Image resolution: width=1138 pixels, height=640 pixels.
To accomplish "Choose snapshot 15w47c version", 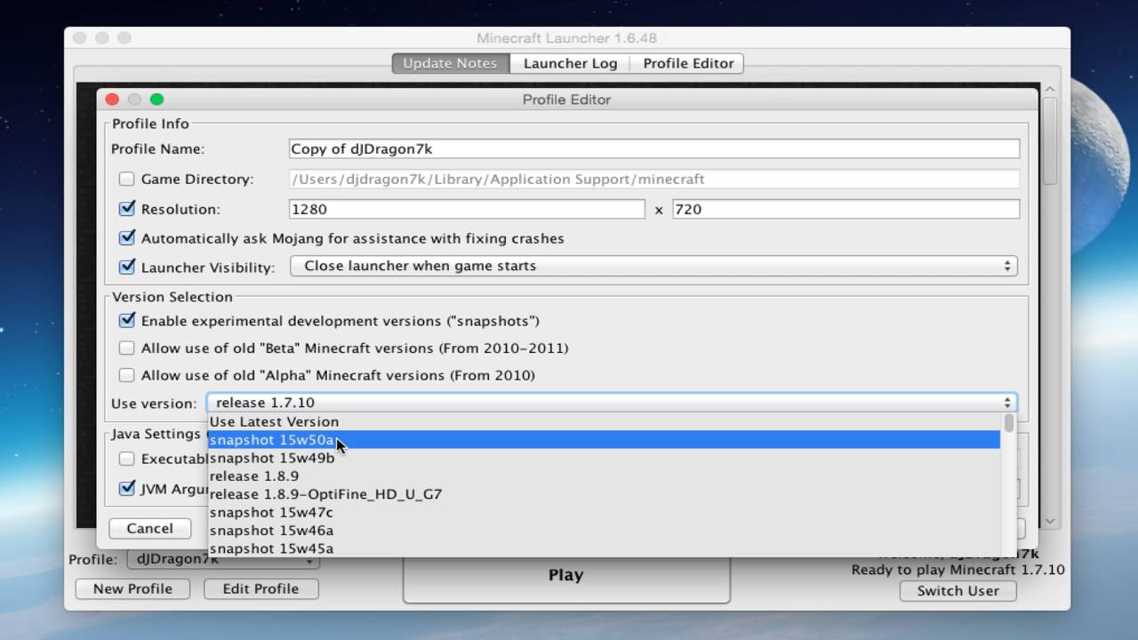I will click(605, 512).
